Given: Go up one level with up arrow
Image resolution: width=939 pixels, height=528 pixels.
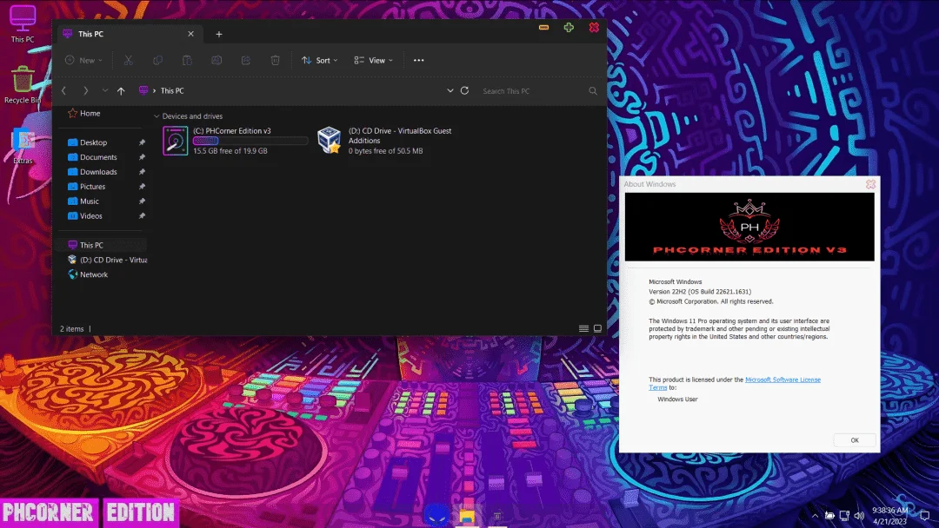Looking at the screenshot, I should pyautogui.click(x=121, y=91).
